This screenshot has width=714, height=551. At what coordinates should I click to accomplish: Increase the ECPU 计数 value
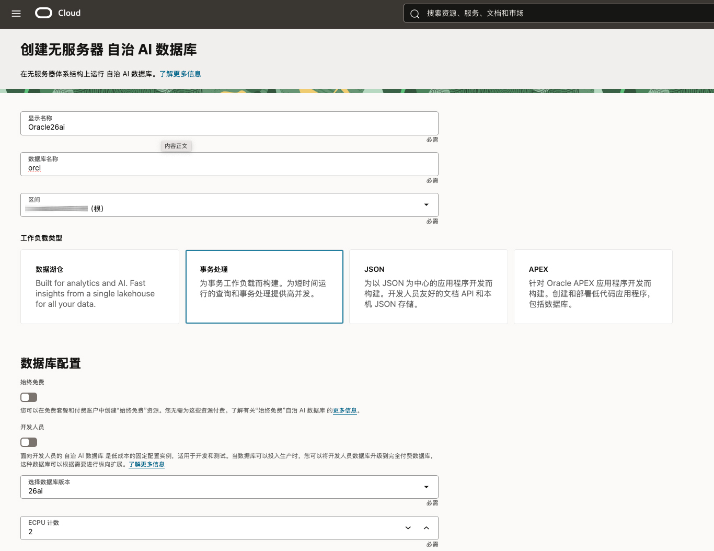pos(427,528)
